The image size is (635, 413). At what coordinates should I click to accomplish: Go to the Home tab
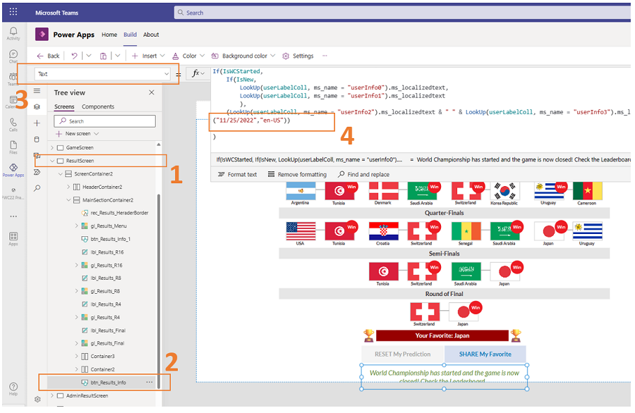click(x=109, y=35)
